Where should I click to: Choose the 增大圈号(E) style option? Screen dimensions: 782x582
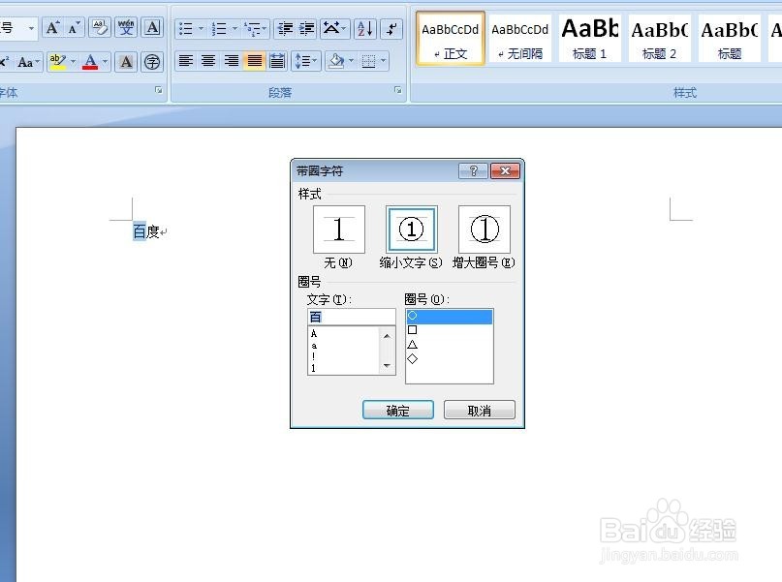pos(485,230)
